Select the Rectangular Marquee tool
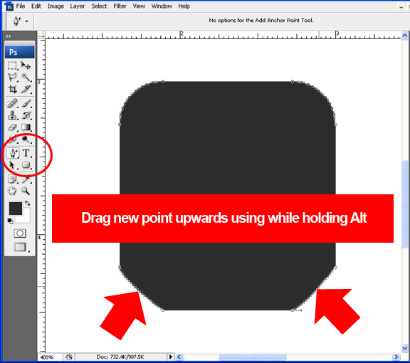This screenshot has width=410, height=363. coord(12,65)
